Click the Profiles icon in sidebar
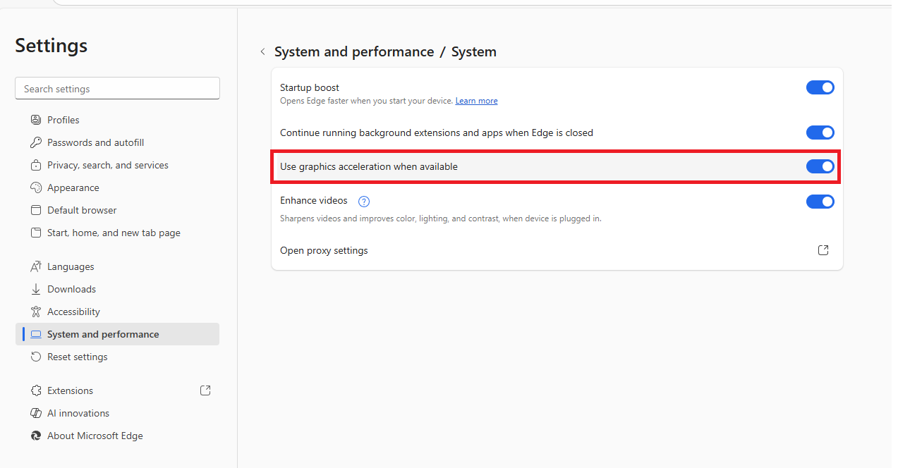This screenshot has height=468, width=898. pyautogui.click(x=36, y=120)
